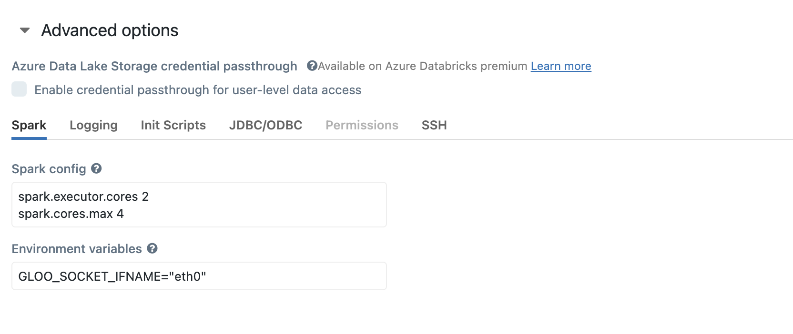793x334 pixels.
Task: Switch to the SSH tab
Action: pos(434,125)
